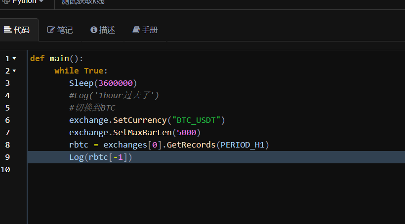405x224 pixels.
Task: Collapse the def main() fold arrow
Action: (14, 59)
